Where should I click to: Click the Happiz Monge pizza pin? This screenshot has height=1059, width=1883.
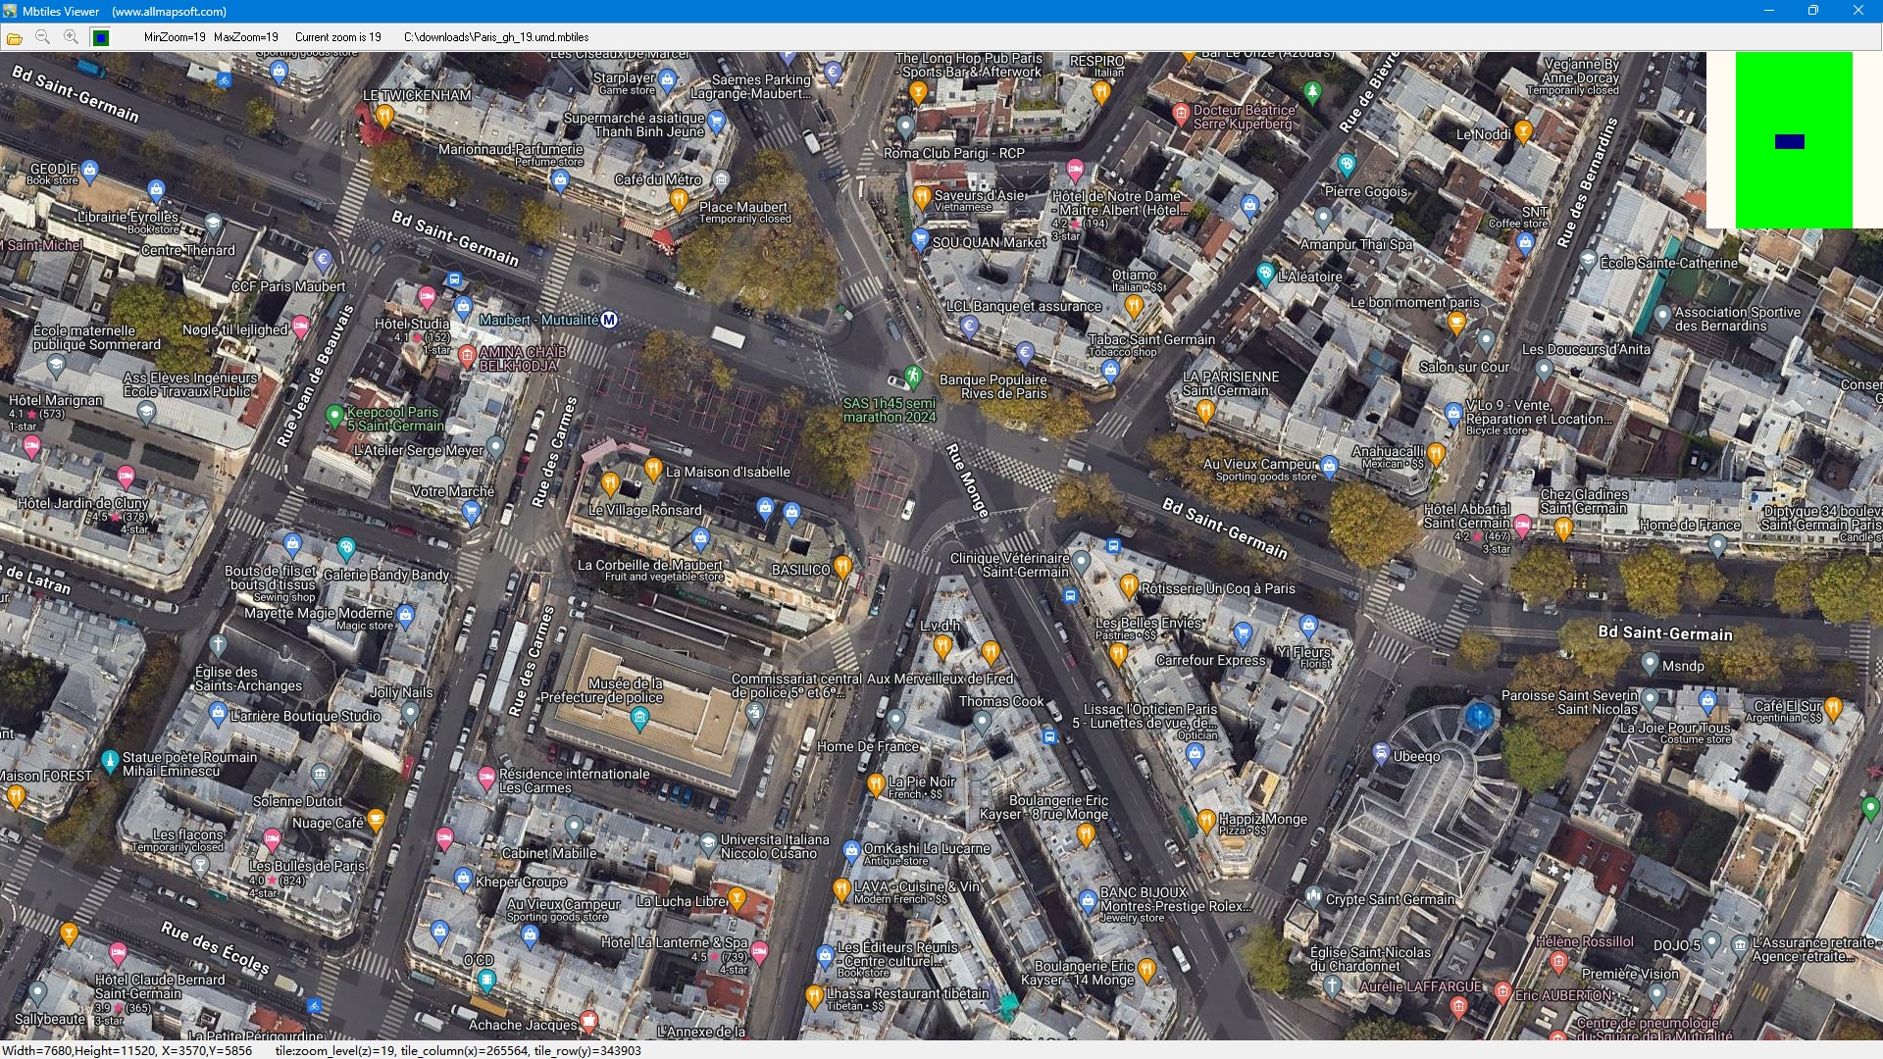click(x=1206, y=820)
